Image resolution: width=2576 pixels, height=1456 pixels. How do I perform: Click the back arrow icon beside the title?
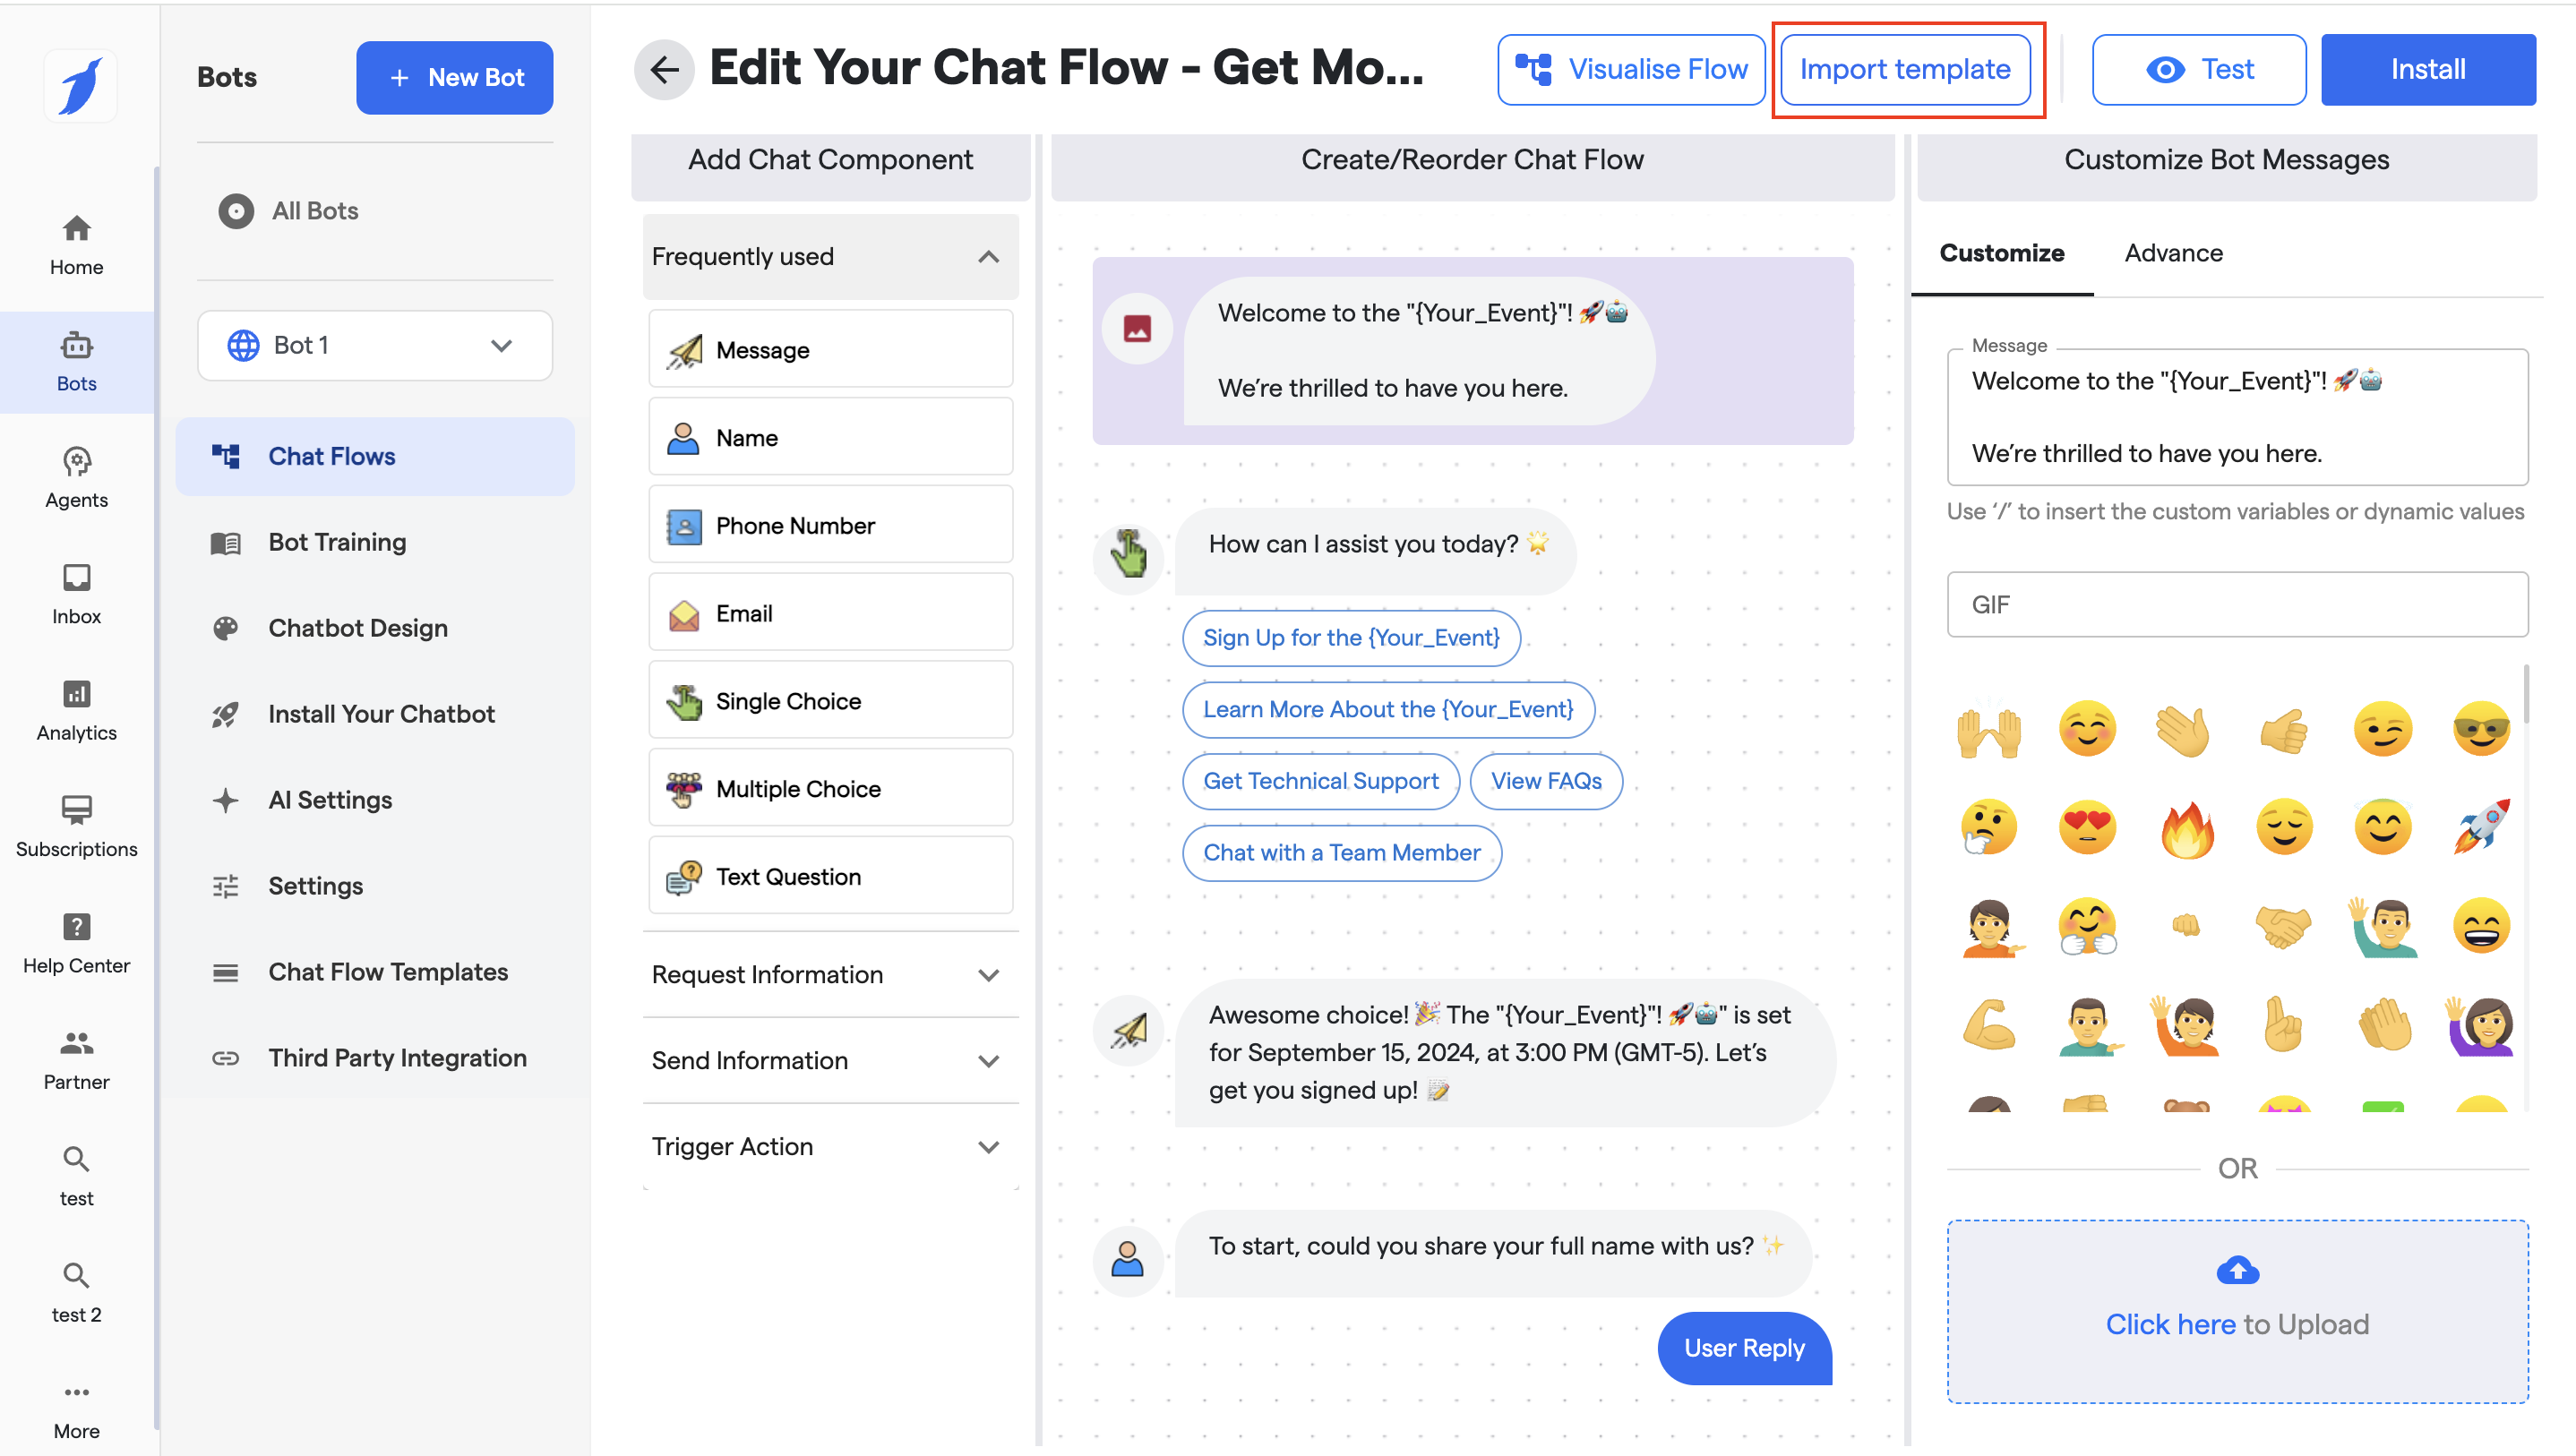point(664,70)
